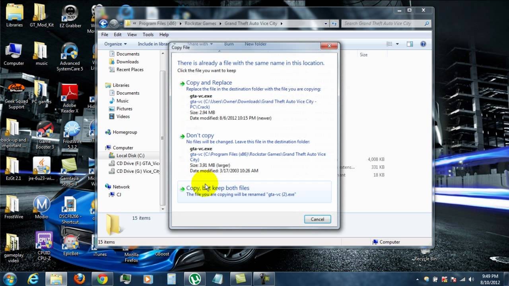
Task: Launch Game Booster 3 desktop icon
Action: coord(45,135)
